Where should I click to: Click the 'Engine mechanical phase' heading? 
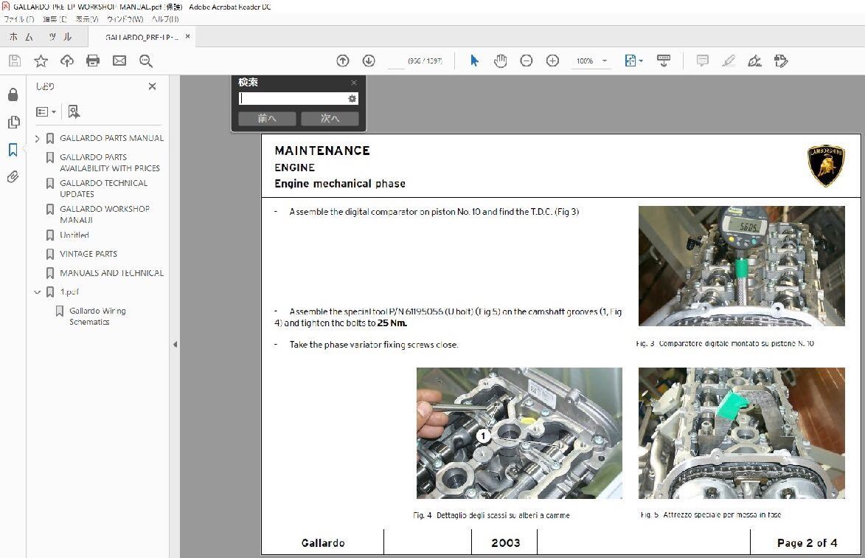coord(340,184)
